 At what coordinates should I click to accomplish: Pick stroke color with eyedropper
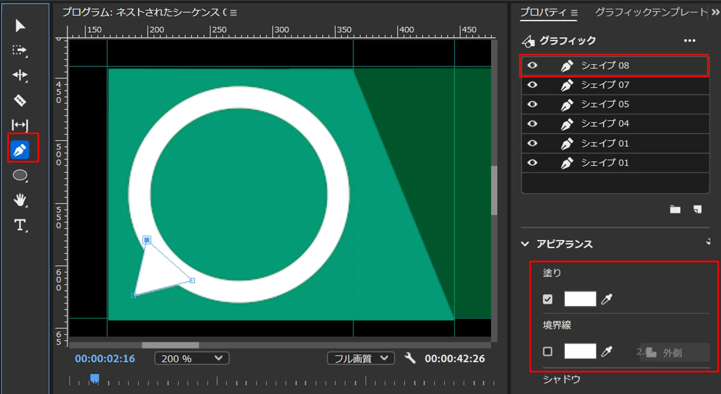(x=607, y=352)
